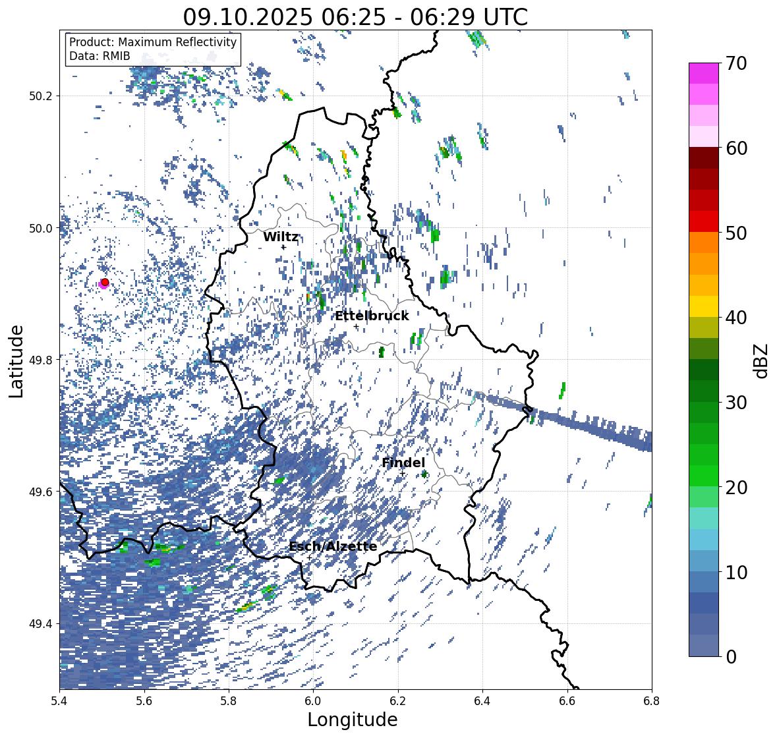Screen dimensions: 777x736
Task: Click the longitude tick label 6.6
Action: [567, 701]
